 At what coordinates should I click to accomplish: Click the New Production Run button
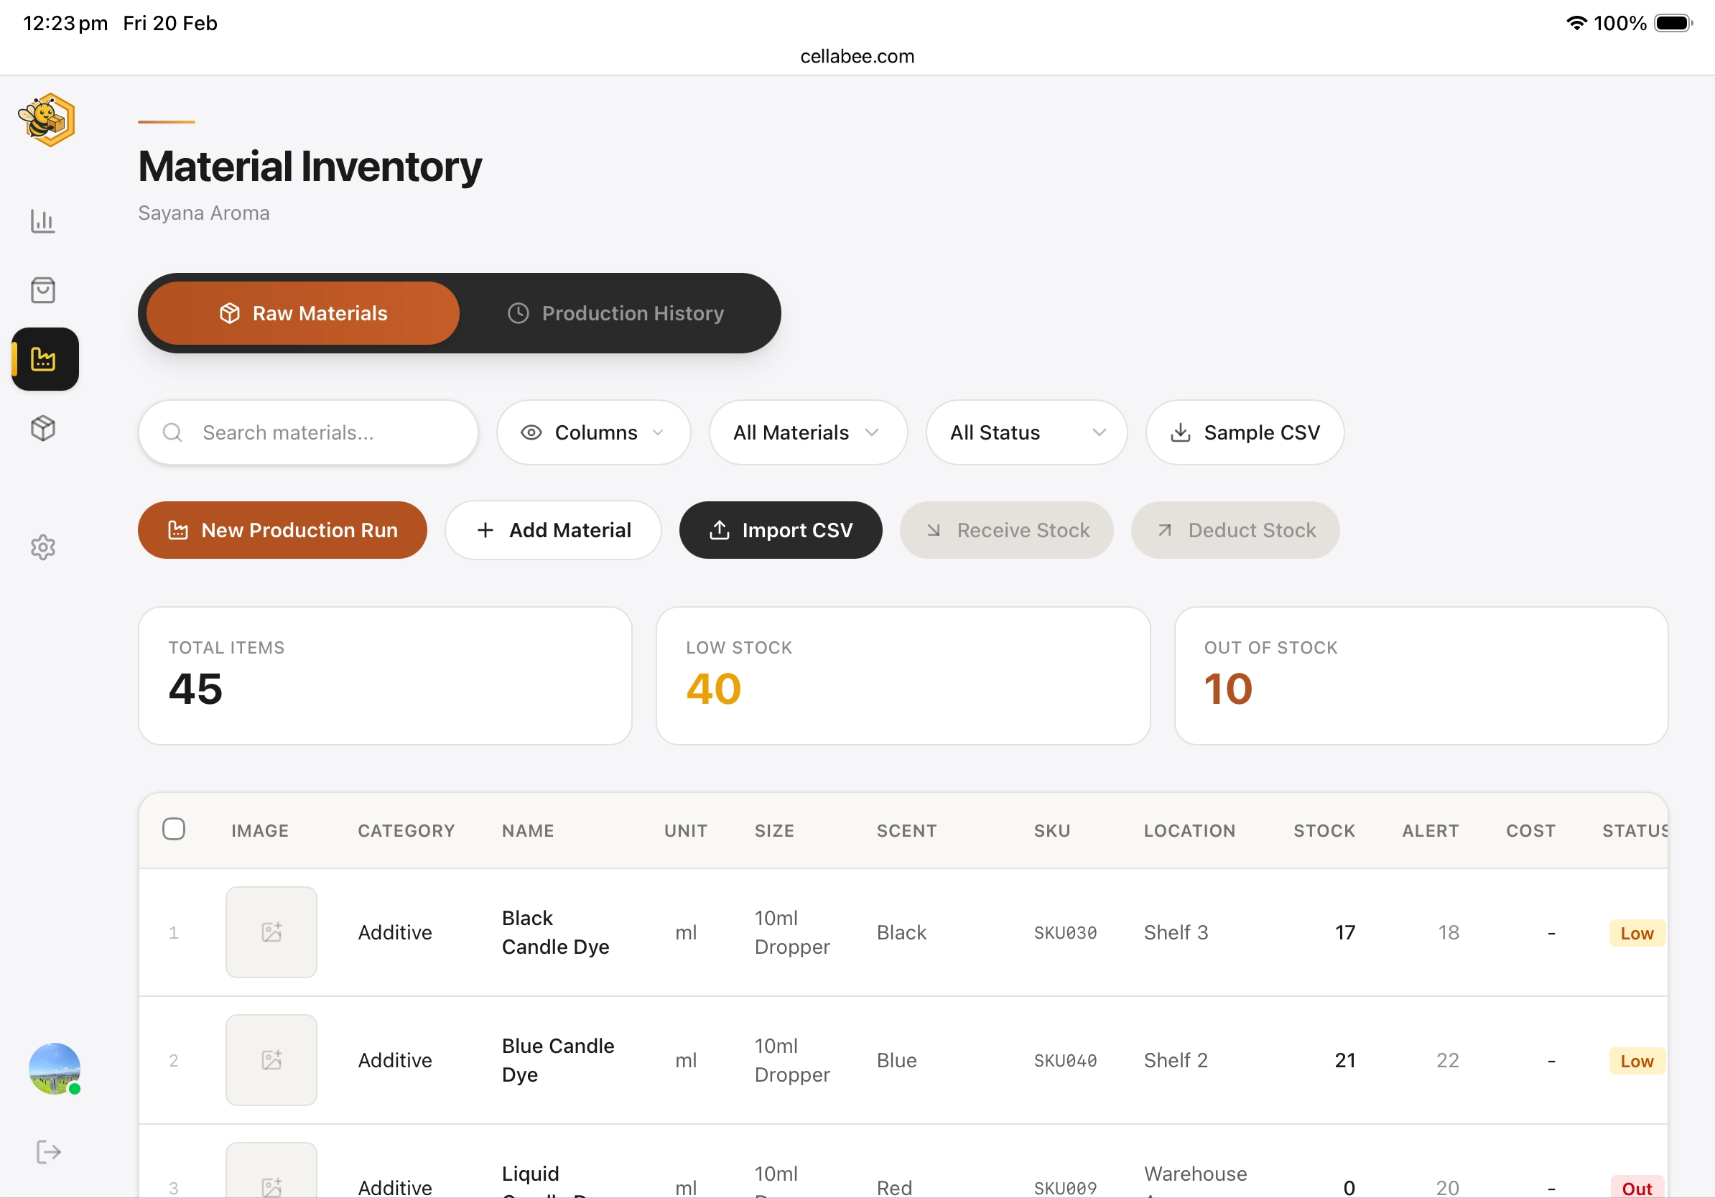(282, 530)
